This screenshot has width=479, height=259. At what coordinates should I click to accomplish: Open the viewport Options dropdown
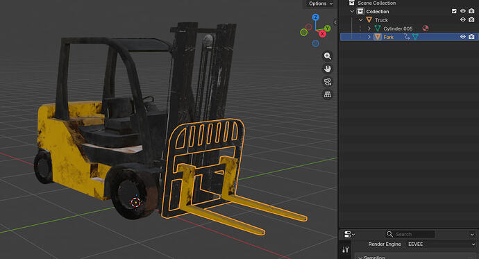click(x=321, y=3)
